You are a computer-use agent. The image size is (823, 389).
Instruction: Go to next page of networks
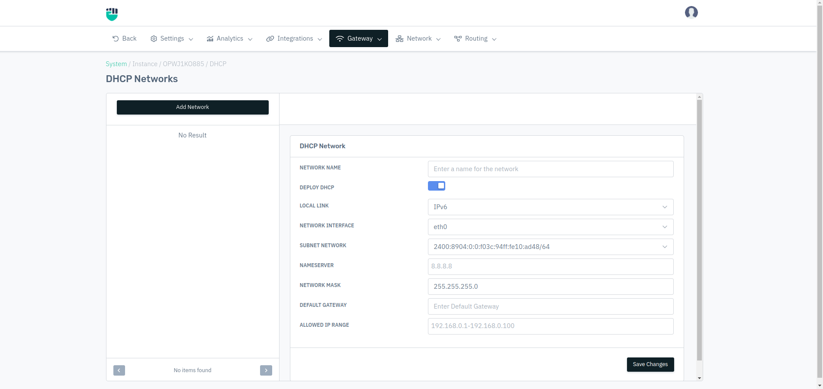(266, 370)
